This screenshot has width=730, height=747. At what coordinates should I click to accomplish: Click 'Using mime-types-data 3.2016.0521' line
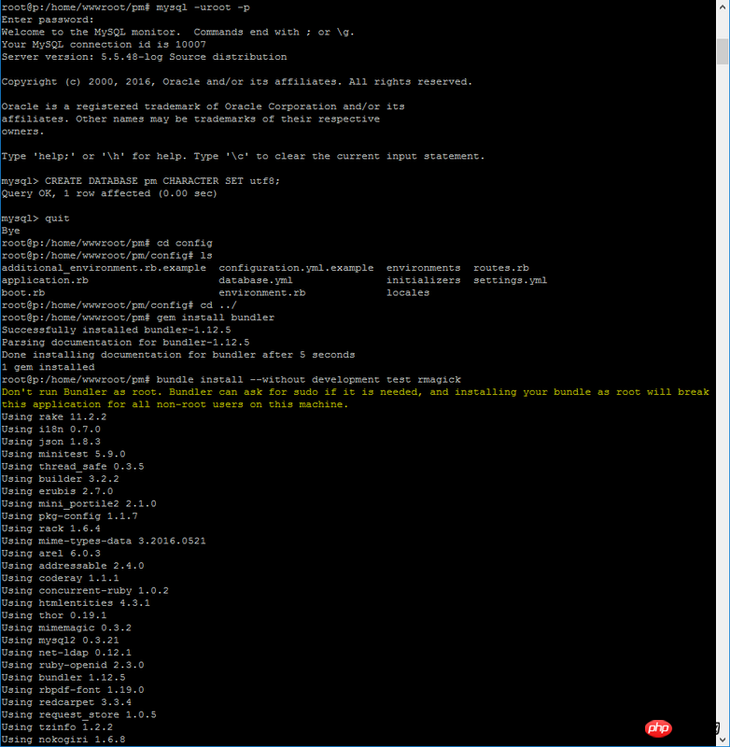(x=104, y=541)
